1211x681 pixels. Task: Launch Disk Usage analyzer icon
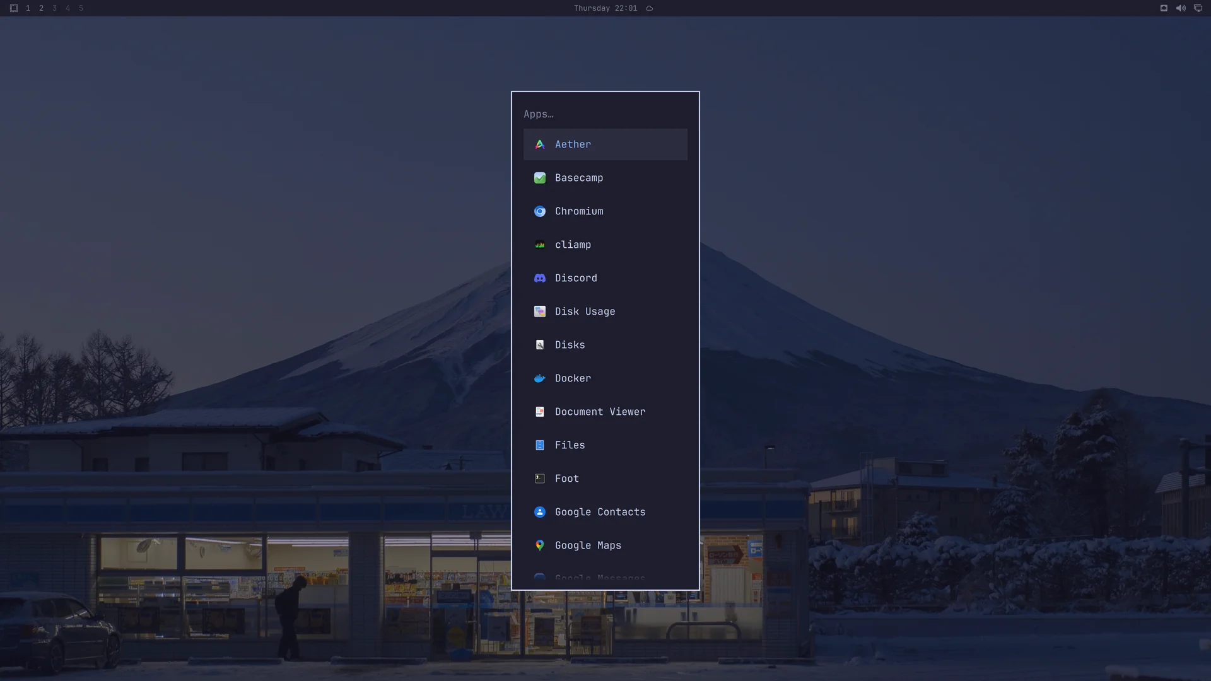(x=540, y=311)
